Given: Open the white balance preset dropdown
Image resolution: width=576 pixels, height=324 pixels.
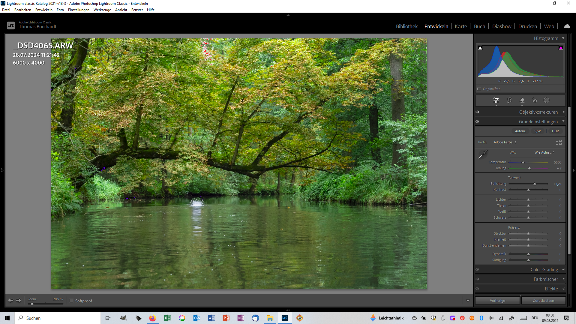Looking at the screenshot, I should point(544,152).
